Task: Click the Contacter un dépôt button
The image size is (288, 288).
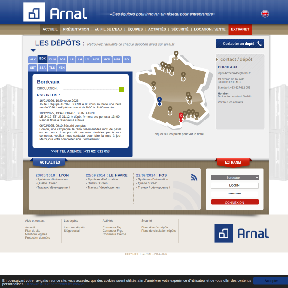Action: [x=240, y=44]
